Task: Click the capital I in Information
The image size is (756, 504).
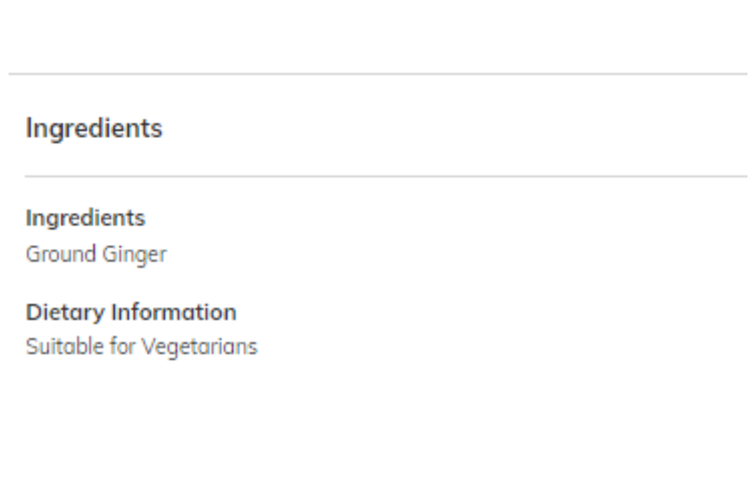Action: (114, 312)
